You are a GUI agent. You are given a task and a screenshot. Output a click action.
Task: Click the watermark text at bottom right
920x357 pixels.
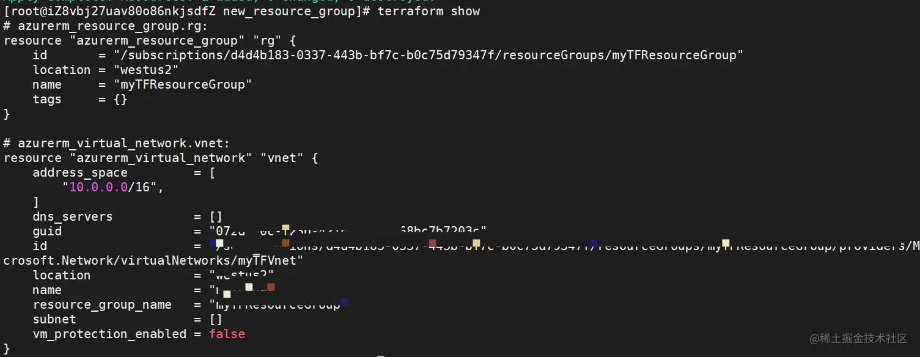pyautogui.click(x=858, y=338)
